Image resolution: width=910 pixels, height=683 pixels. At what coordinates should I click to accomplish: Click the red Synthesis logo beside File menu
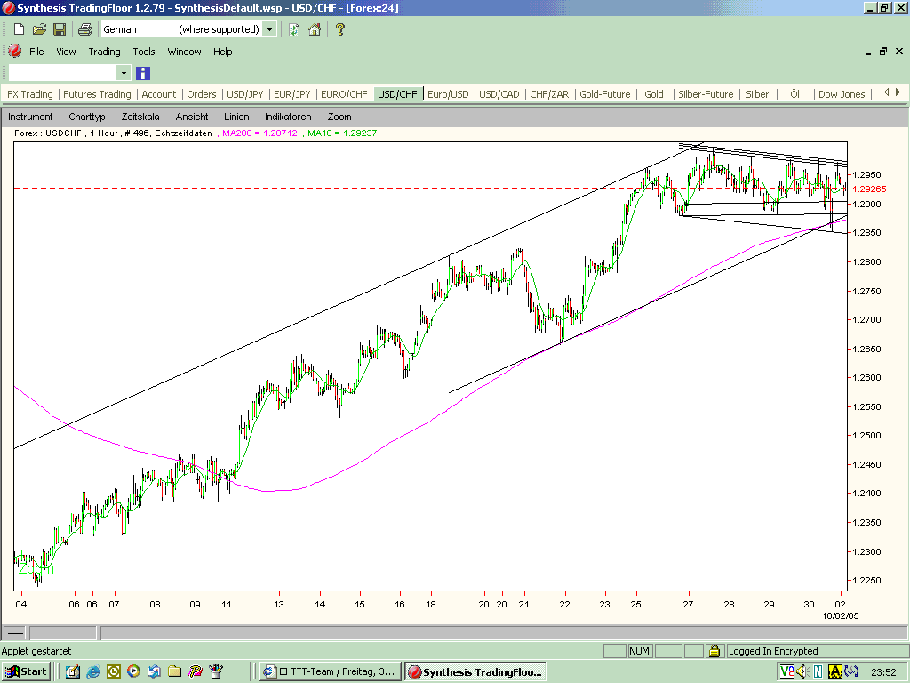coord(14,51)
